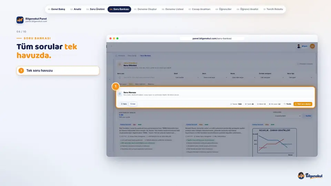Click the back arrow in panel header
Screen dimensions: 331x186
(111, 46)
